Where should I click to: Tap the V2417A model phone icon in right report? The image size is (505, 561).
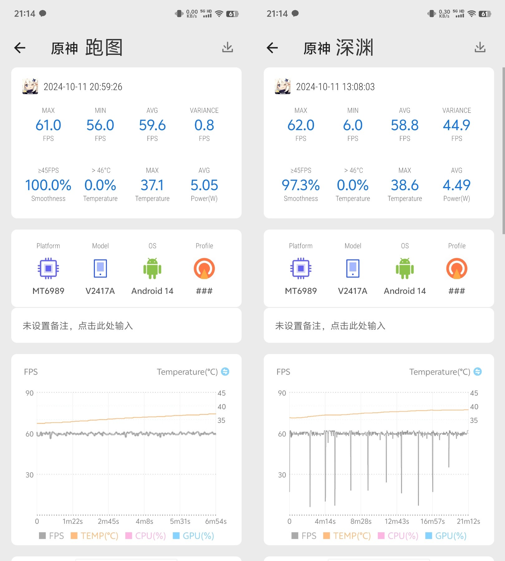pos(353,268)
